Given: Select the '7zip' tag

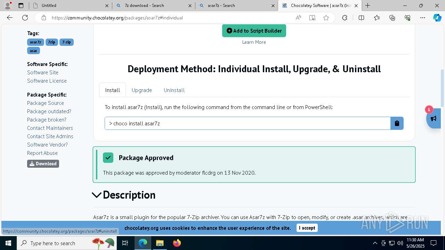Looking at the screenshot, I should click(52, 42).
